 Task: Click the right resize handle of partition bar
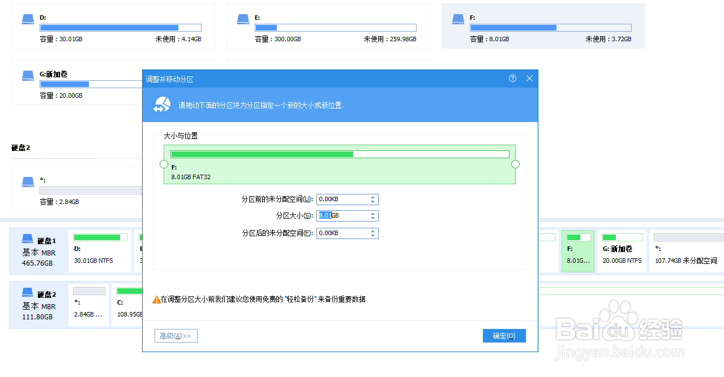pyautogui.click(x=515, y=164)
